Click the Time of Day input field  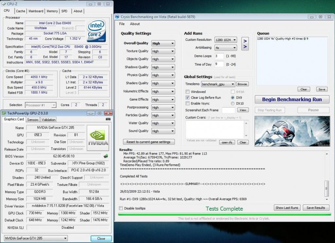point(219,64)
